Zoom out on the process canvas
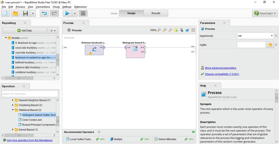The height and width of the screenshot is (144, 279). (x=170, y=30)
